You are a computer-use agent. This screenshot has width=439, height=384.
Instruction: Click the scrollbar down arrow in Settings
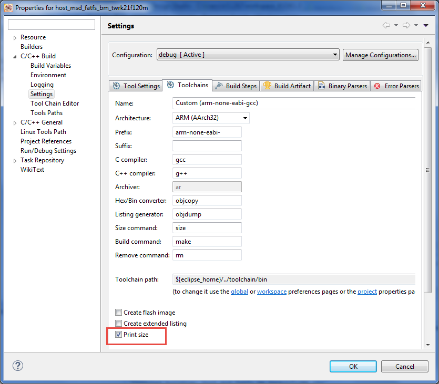click(x=428, y=345)
